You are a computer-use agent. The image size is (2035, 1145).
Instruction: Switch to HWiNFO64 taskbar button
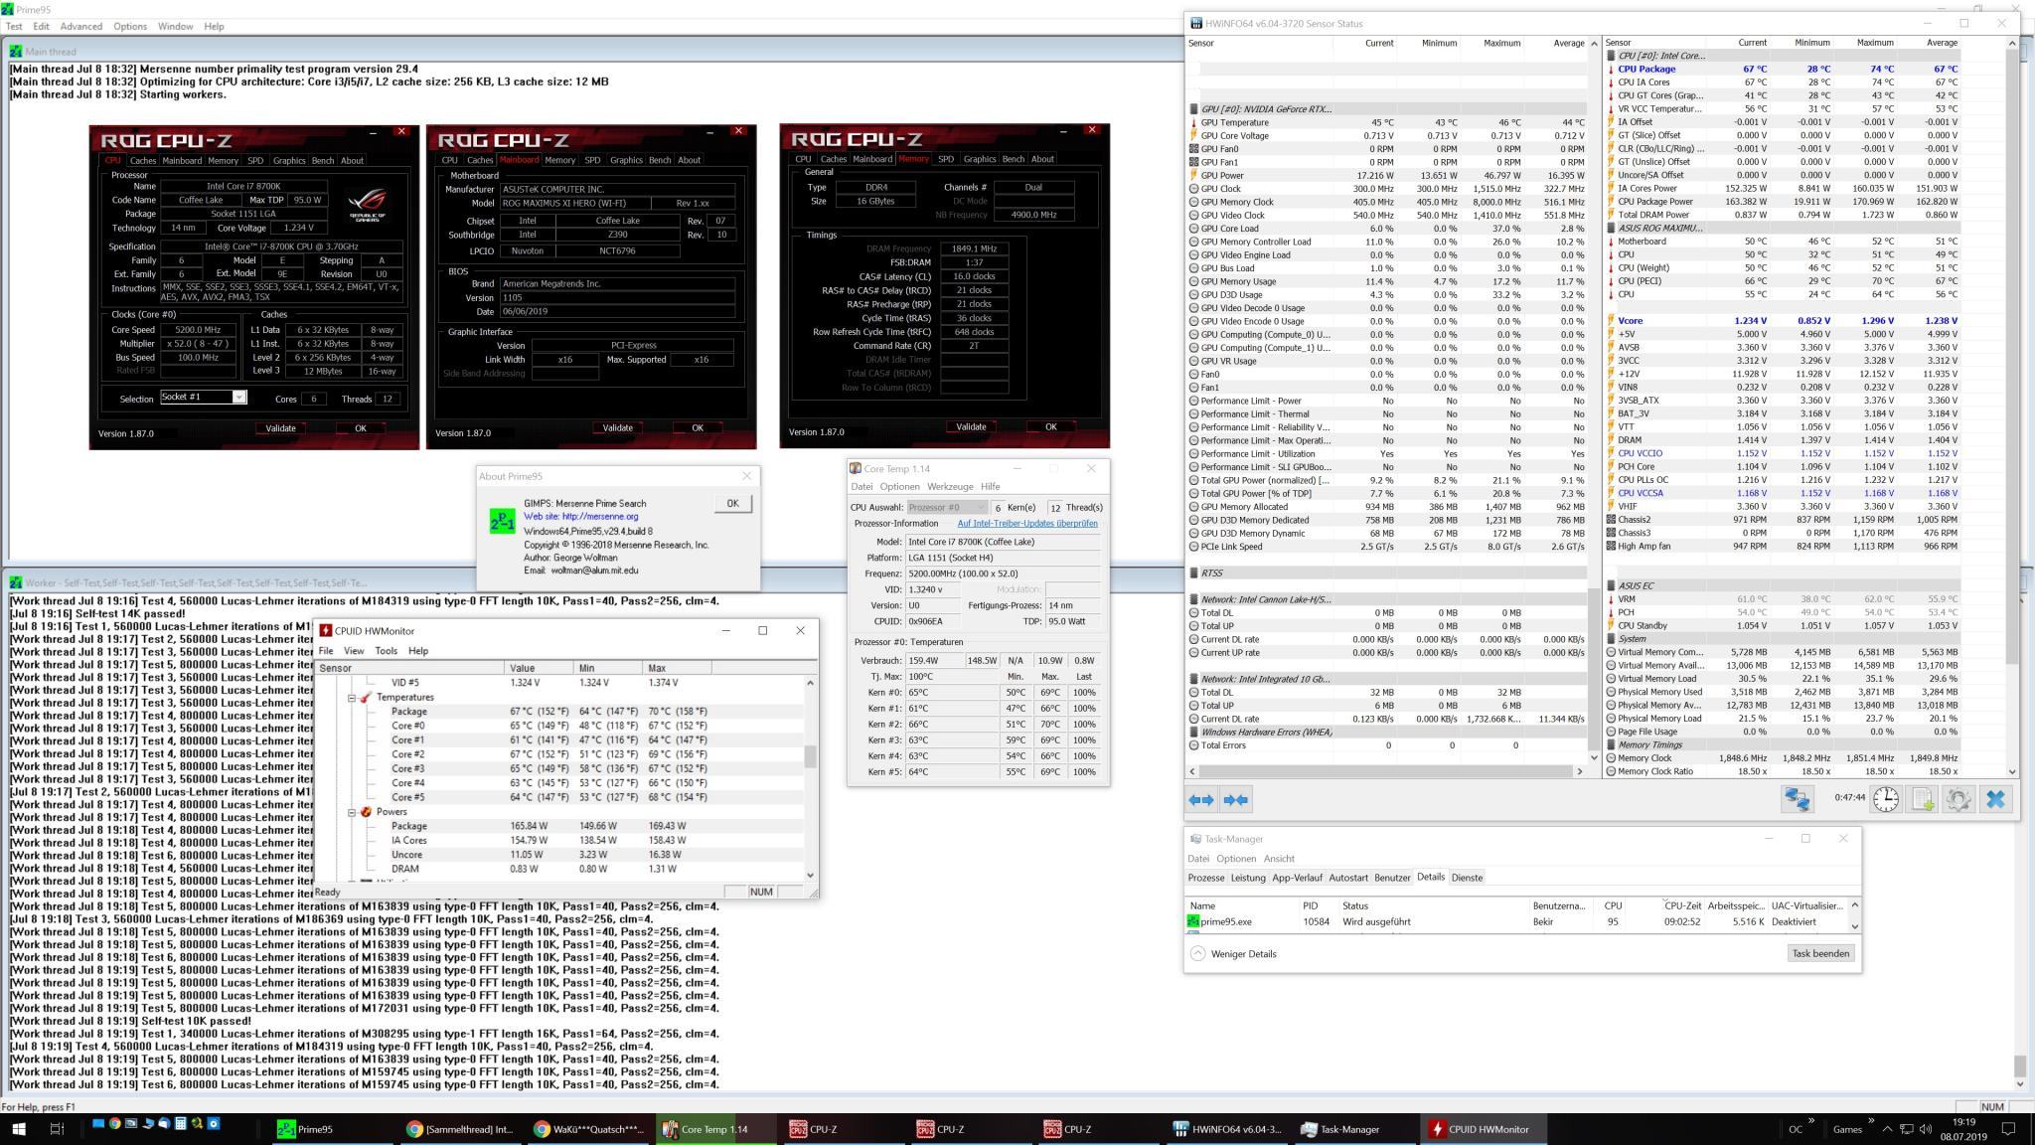click(1228, 1129)
